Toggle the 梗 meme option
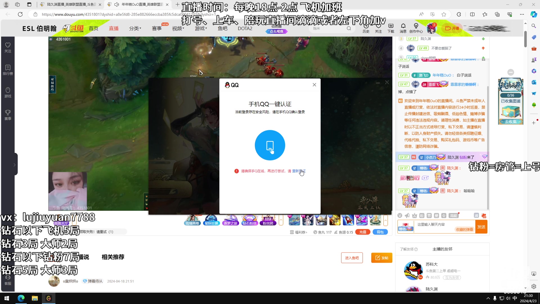Image resolution: width=540 pixels, height=304 pixels. (436, 216)
